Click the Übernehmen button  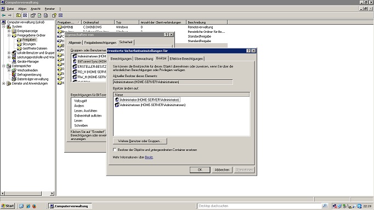click(x=244, y=170)
